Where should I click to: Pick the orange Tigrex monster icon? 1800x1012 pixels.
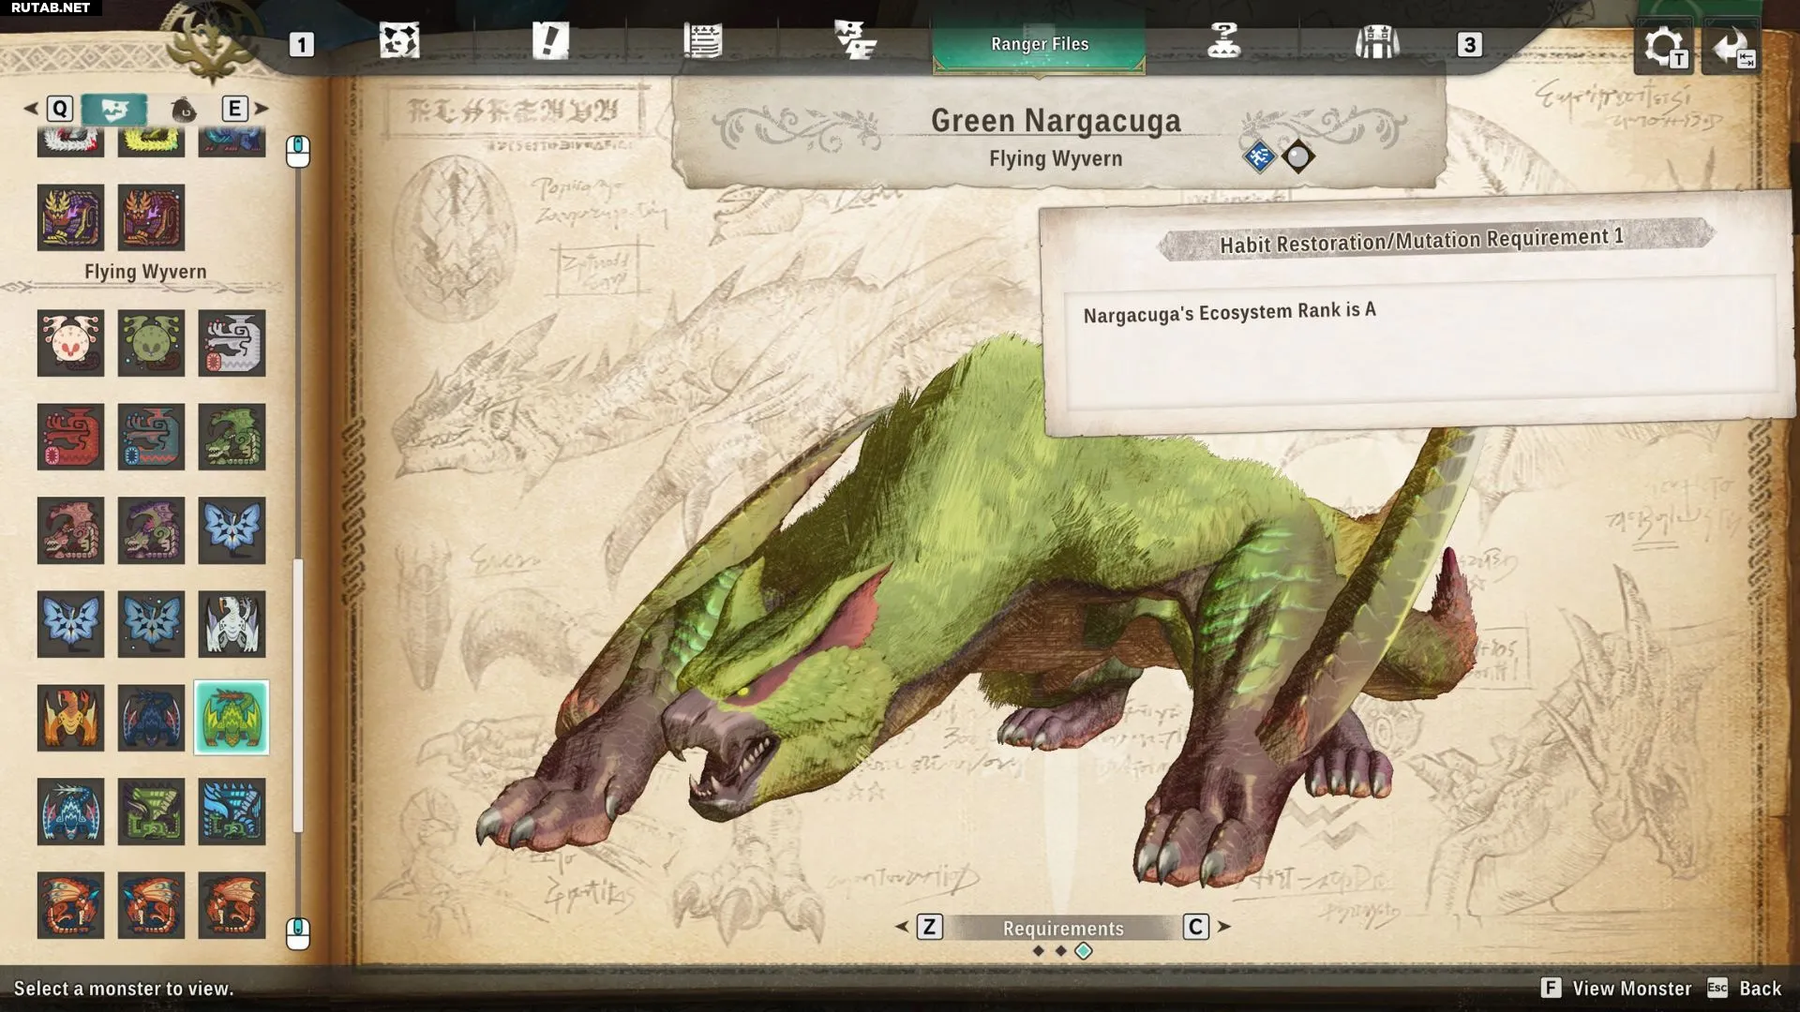(70, 718)
